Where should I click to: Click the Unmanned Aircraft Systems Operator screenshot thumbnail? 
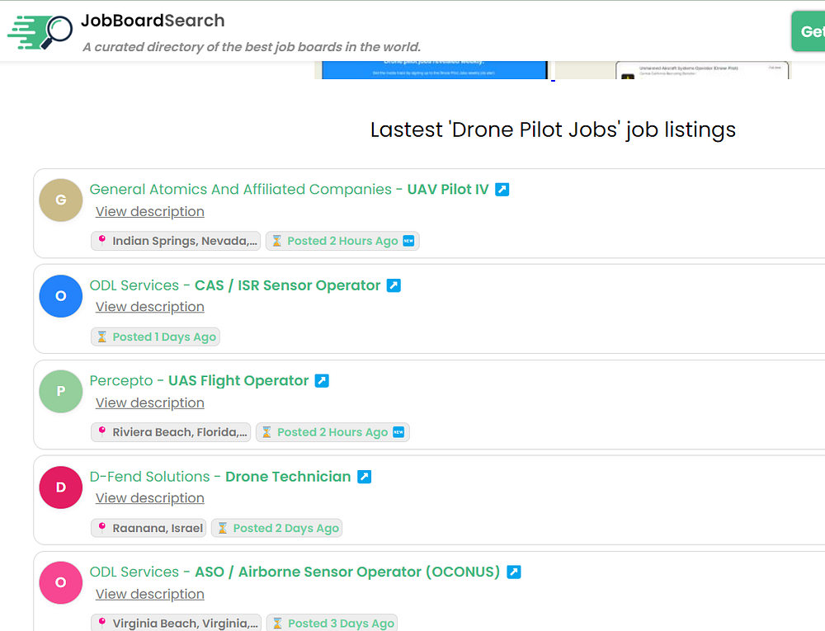(702, 70)
